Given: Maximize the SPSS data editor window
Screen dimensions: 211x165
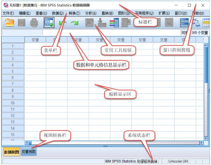Looking at the screenshot, I should pos(189,5).
